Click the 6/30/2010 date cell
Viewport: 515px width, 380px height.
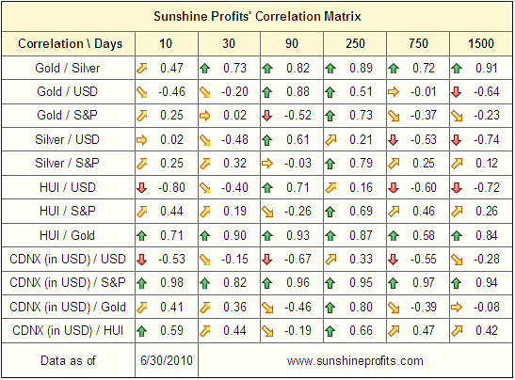pos(167,360)
